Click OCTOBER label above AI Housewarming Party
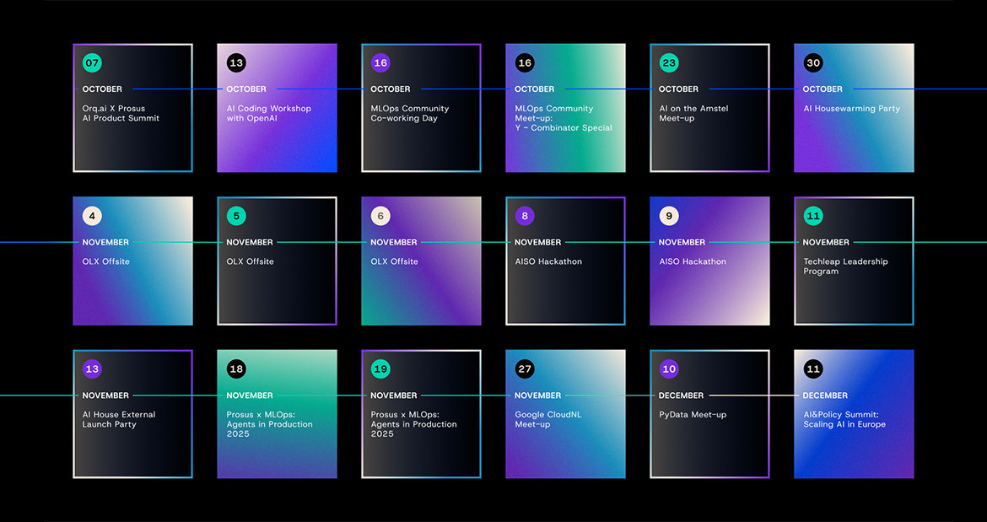987x522 pixels. tap(822, 89)
